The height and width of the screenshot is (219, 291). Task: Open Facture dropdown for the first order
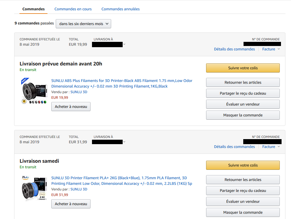[x=271, y=49]
